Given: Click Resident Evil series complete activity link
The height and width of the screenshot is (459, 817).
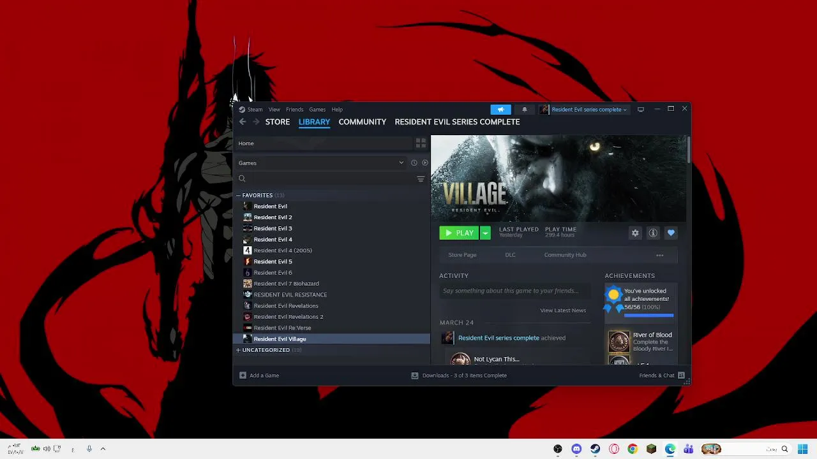Looking at the screenshot, I should pyautogui.click(x=498, y=338).
